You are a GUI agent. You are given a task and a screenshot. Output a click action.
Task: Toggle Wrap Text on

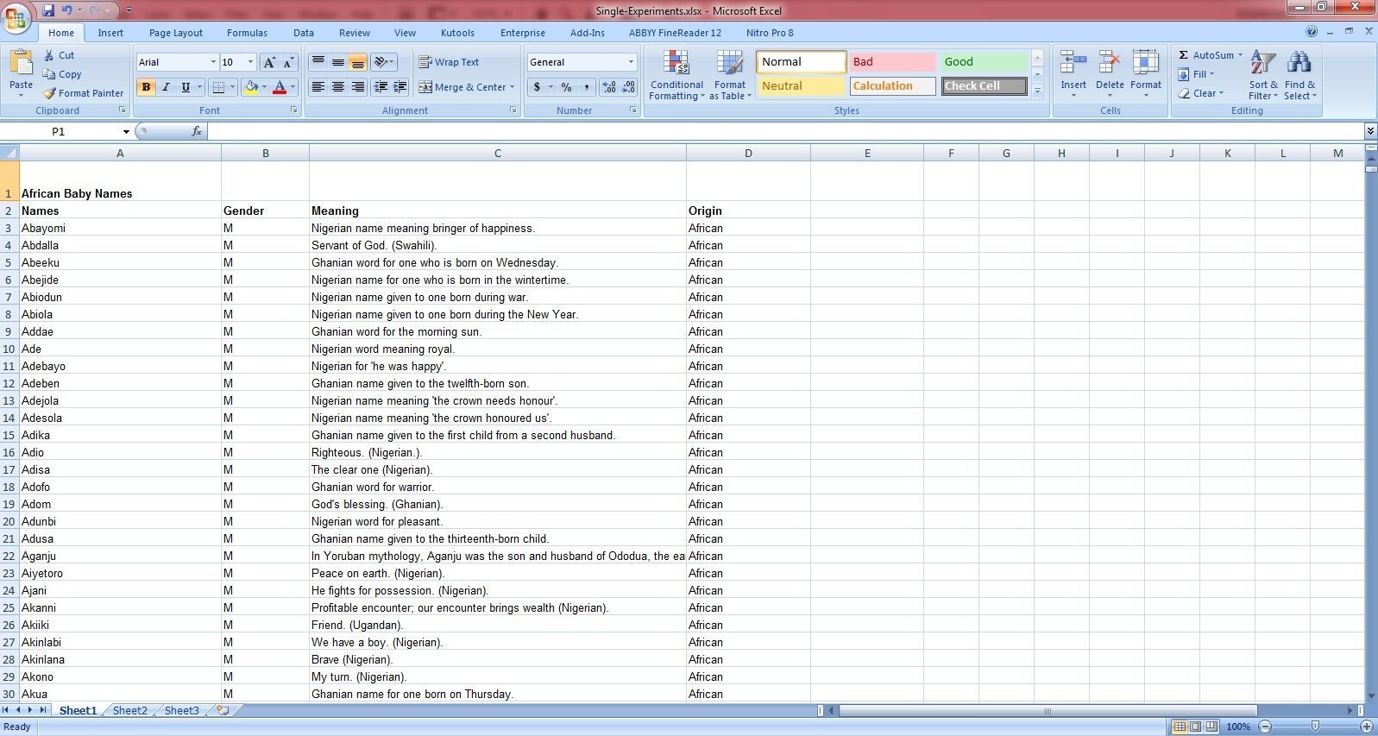[x=449, y=62]
